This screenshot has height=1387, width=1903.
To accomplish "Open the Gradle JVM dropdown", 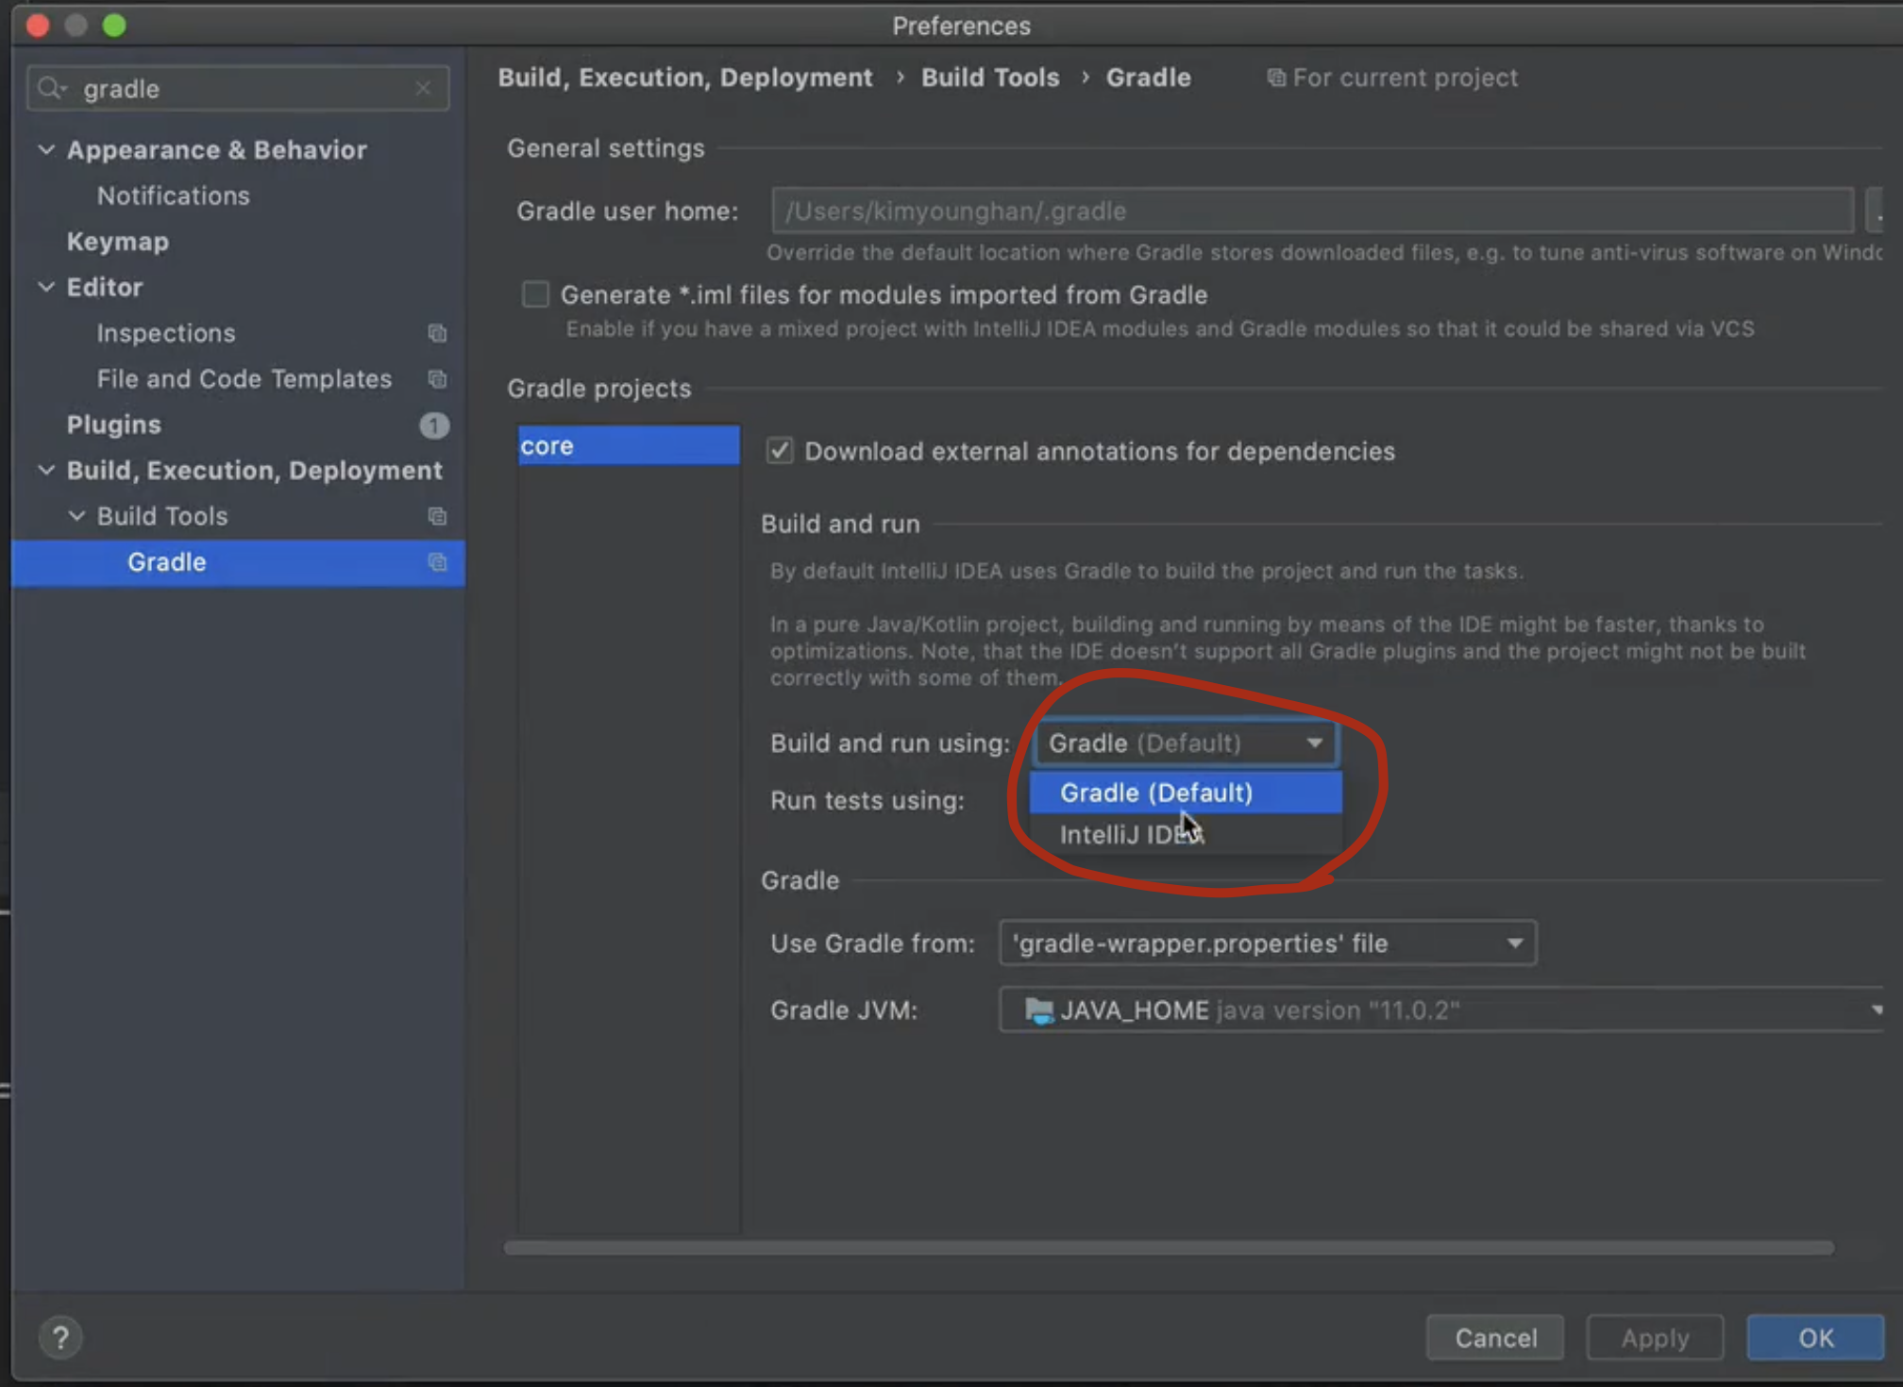I will 1441,1011.
